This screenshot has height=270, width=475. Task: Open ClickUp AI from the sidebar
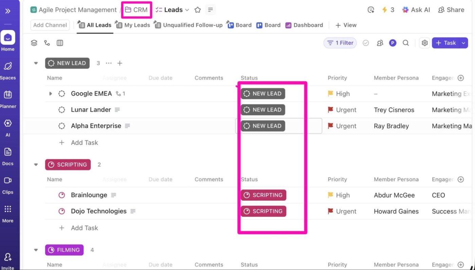click(8, 126)
